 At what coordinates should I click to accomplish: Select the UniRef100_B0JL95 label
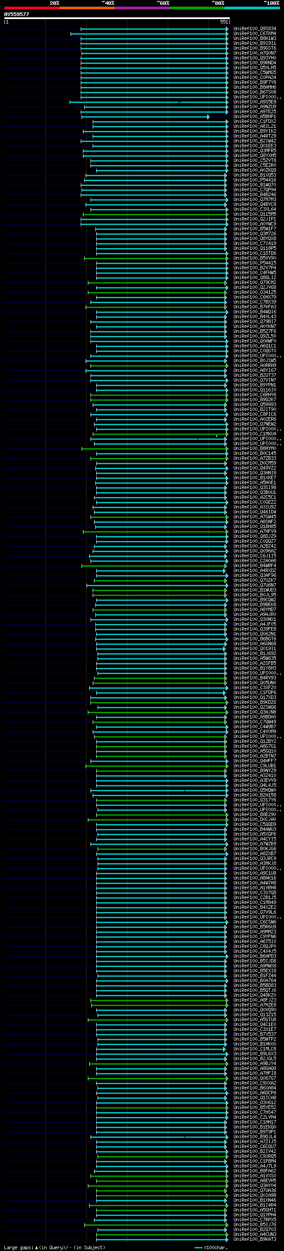click(255, 594)
